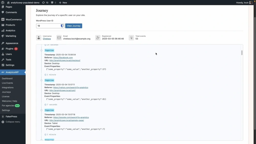The width and height of the screenshot is (256, 144).
Task: Open the google.com search referrer link
Action: click(71, 117)
